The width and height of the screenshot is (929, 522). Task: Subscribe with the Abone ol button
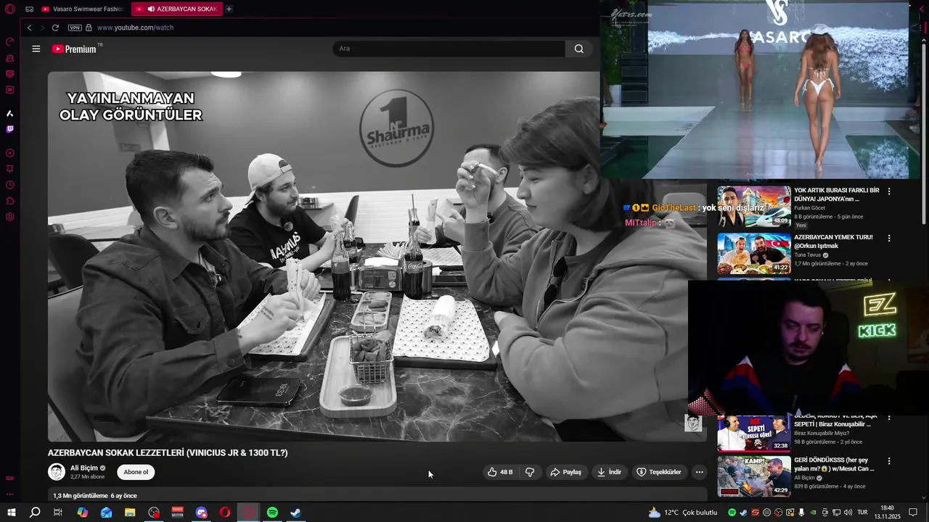(x=136, y=472)
